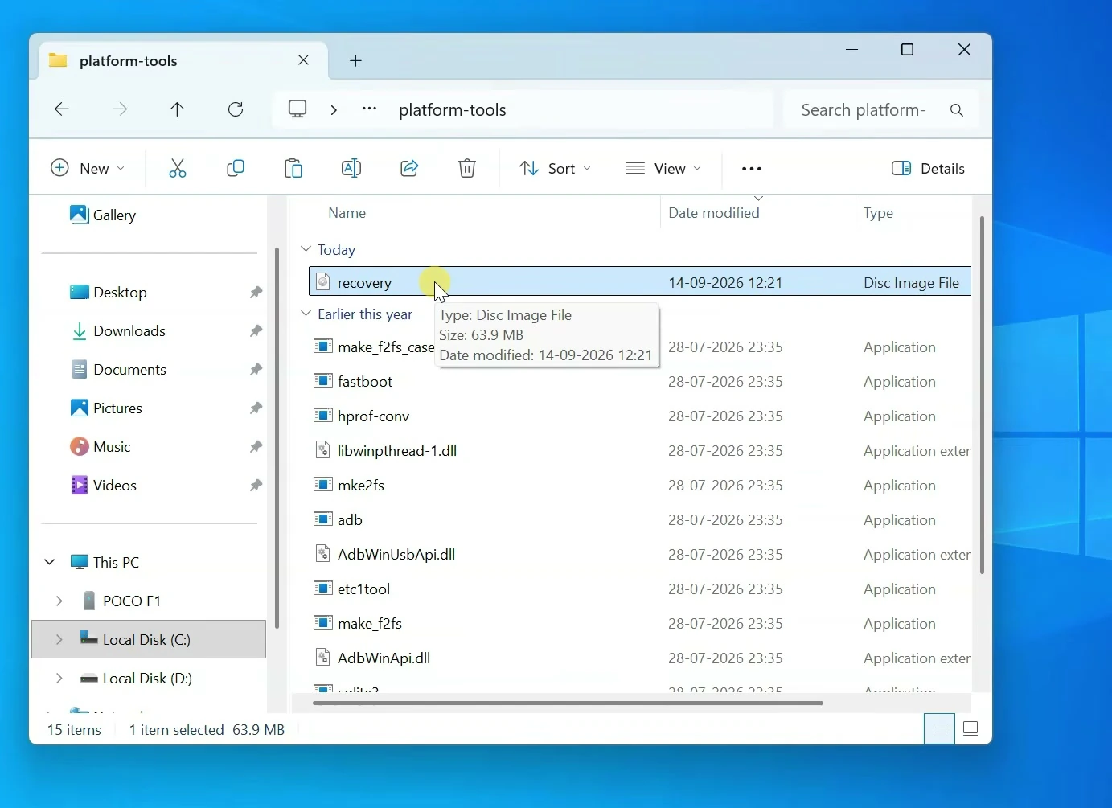Viewport: 1112px width, 808px height.
Task: Open Videos folder in sidebar
Action: click(x=104, y=486)
